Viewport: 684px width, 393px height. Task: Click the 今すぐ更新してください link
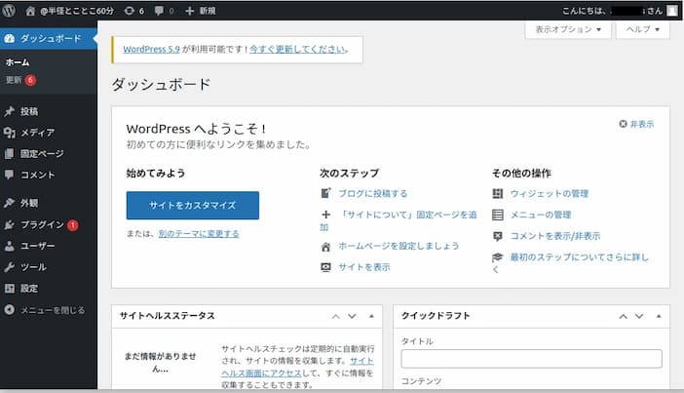point(298,50)
